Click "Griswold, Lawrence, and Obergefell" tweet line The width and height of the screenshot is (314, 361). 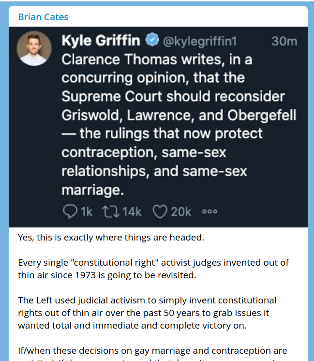(x=179, y=115)
